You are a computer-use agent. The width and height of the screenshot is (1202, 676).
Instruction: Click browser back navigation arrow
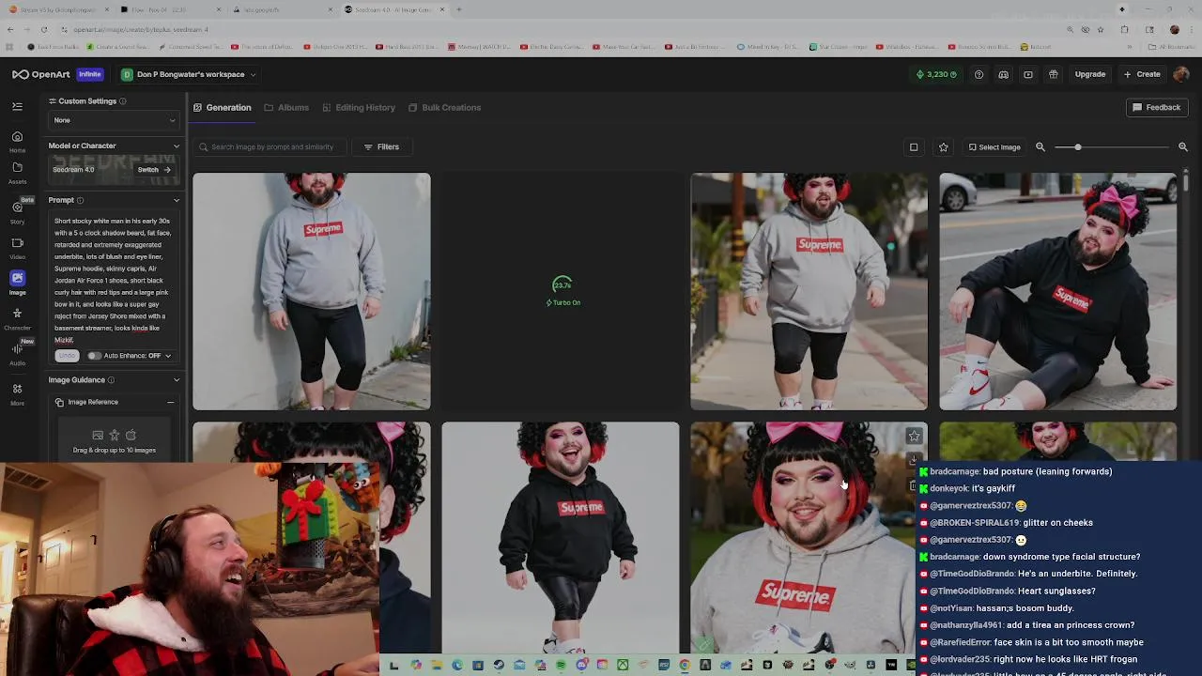coord(9,29)
